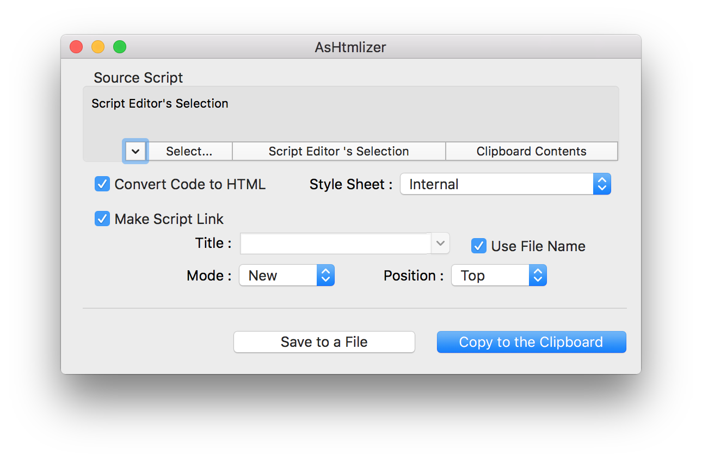
Task: Expand the Title combo box arrow
Action: (441, 244)
